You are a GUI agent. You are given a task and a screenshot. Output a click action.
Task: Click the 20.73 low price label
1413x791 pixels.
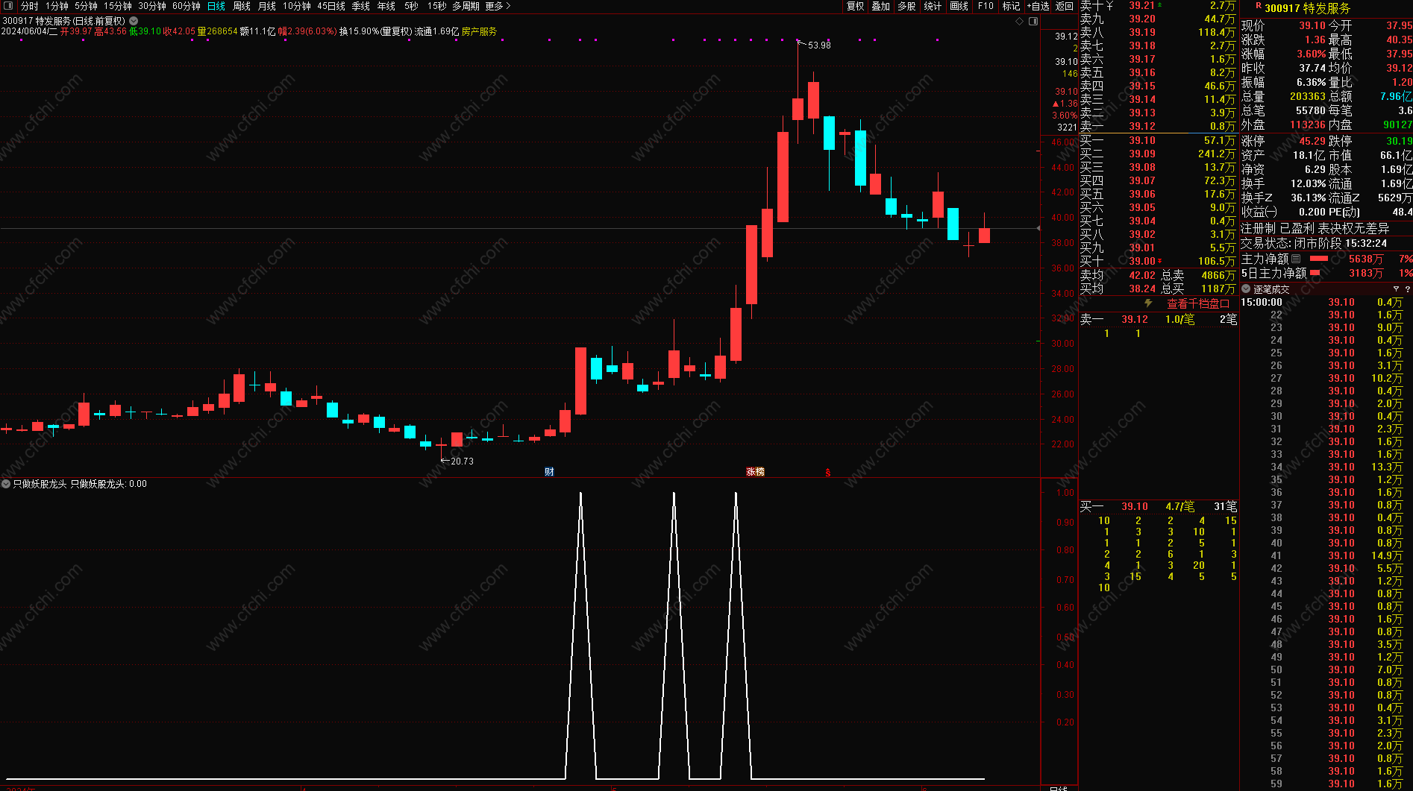point(462,461)
